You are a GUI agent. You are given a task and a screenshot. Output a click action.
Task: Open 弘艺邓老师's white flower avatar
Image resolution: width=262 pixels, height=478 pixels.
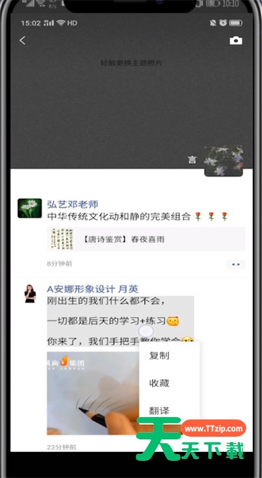point(29,208)
